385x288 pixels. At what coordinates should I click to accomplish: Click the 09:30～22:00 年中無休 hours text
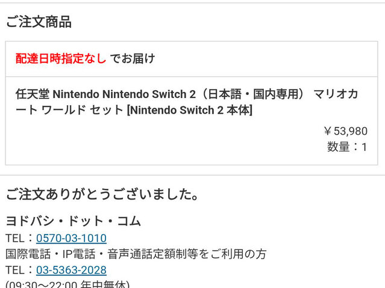tap(67, 284)
